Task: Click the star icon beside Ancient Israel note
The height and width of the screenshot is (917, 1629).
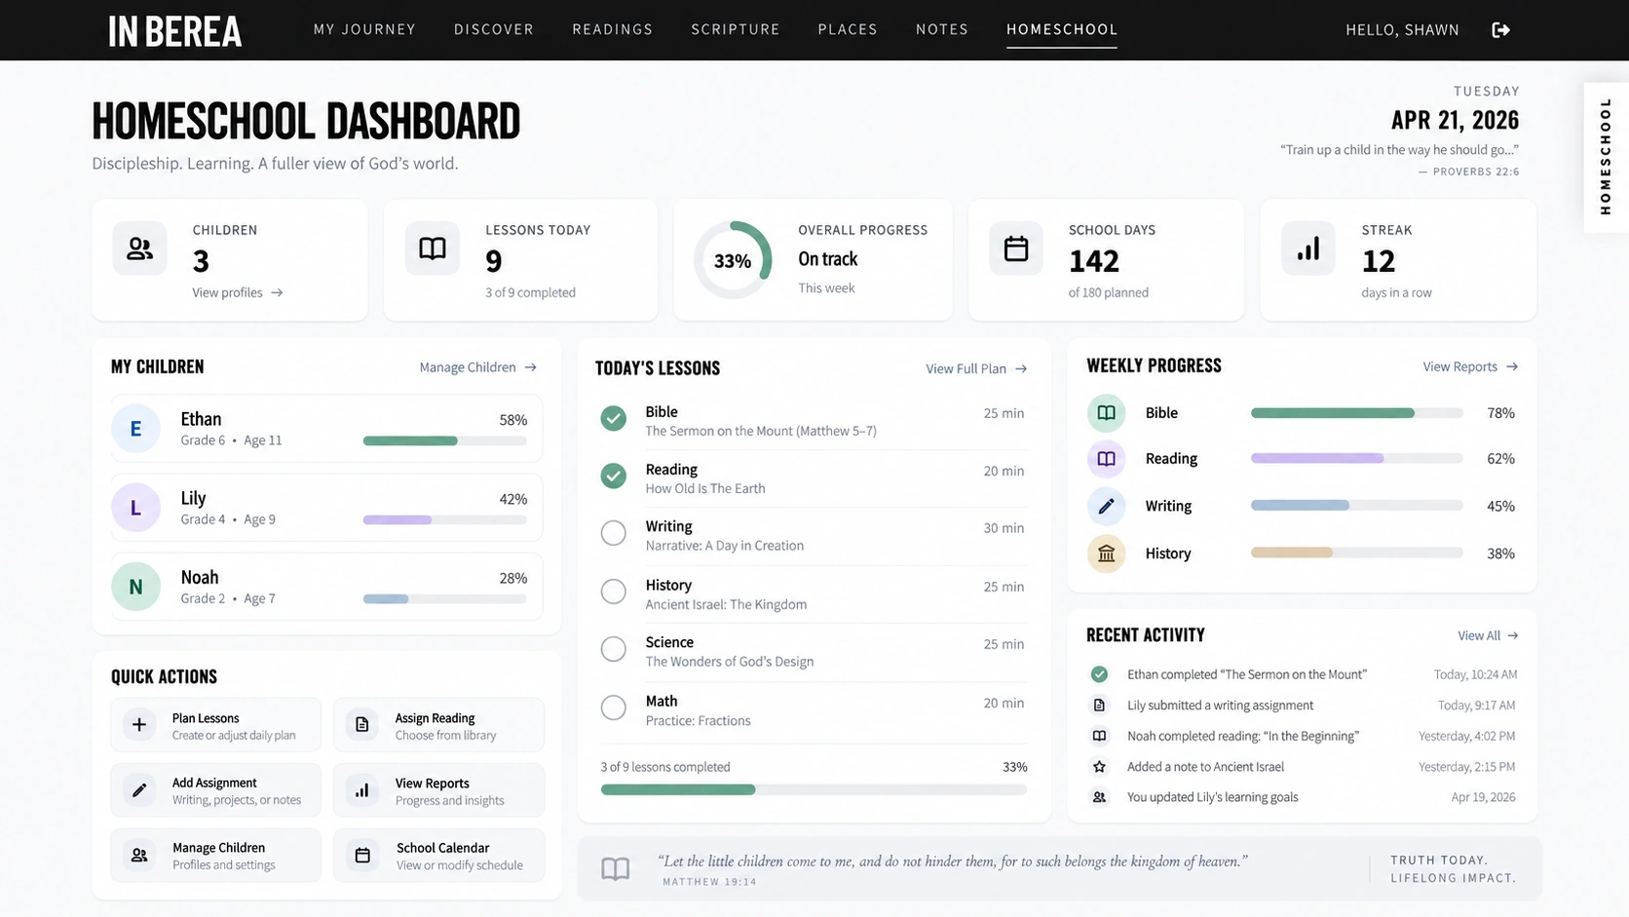Action: (1099, 767)
